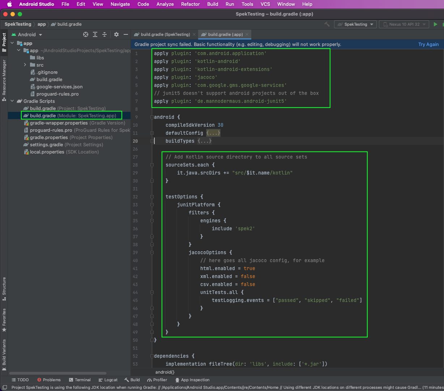Viewport: 444px width, 391px height.
Task: Select settings.gradle (Project Settings)
Action: pyautogui.click(x=64, y=144)
